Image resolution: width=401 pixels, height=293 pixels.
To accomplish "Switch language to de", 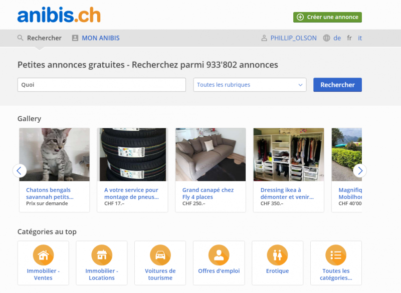I will [337, 38].
